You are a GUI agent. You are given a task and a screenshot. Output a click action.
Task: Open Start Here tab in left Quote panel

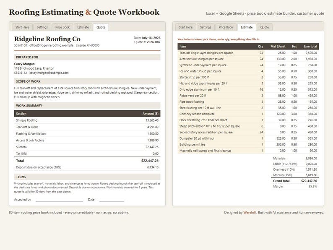22,27
